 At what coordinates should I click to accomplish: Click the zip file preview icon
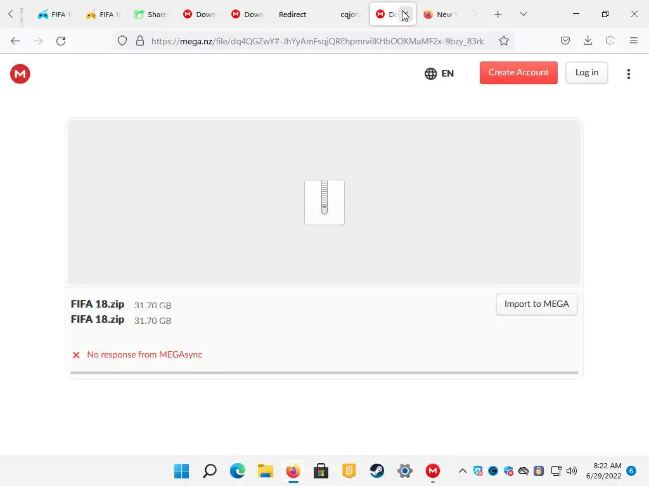coord(324,202)
